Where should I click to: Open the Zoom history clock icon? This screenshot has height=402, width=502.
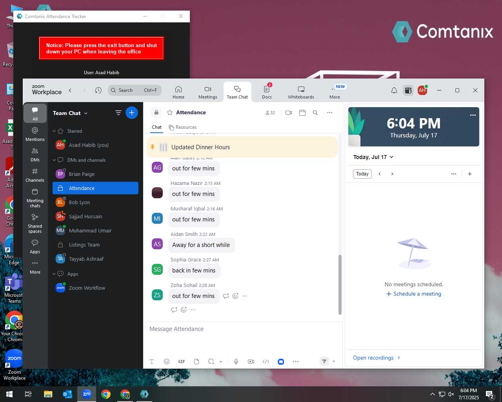click(98, 90)
